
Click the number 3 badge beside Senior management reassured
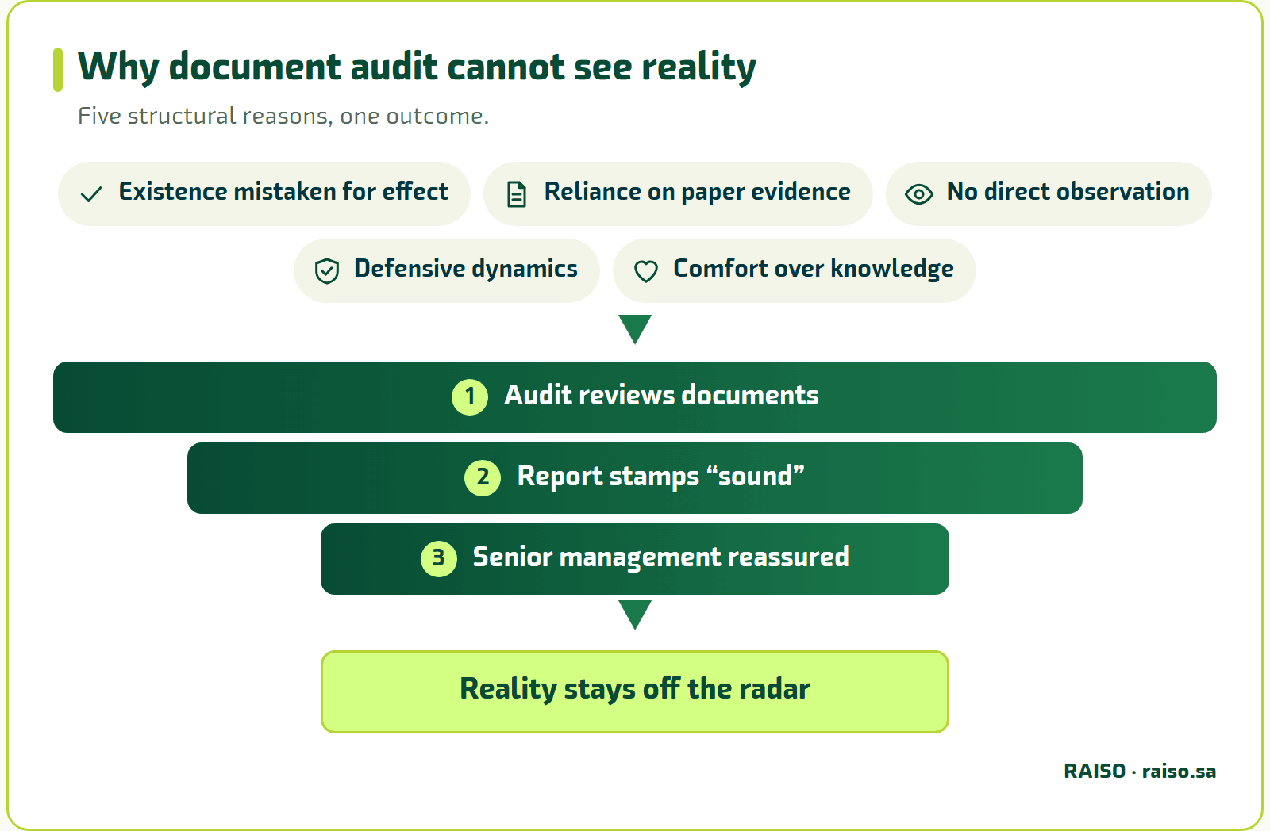tap(439, 557)
